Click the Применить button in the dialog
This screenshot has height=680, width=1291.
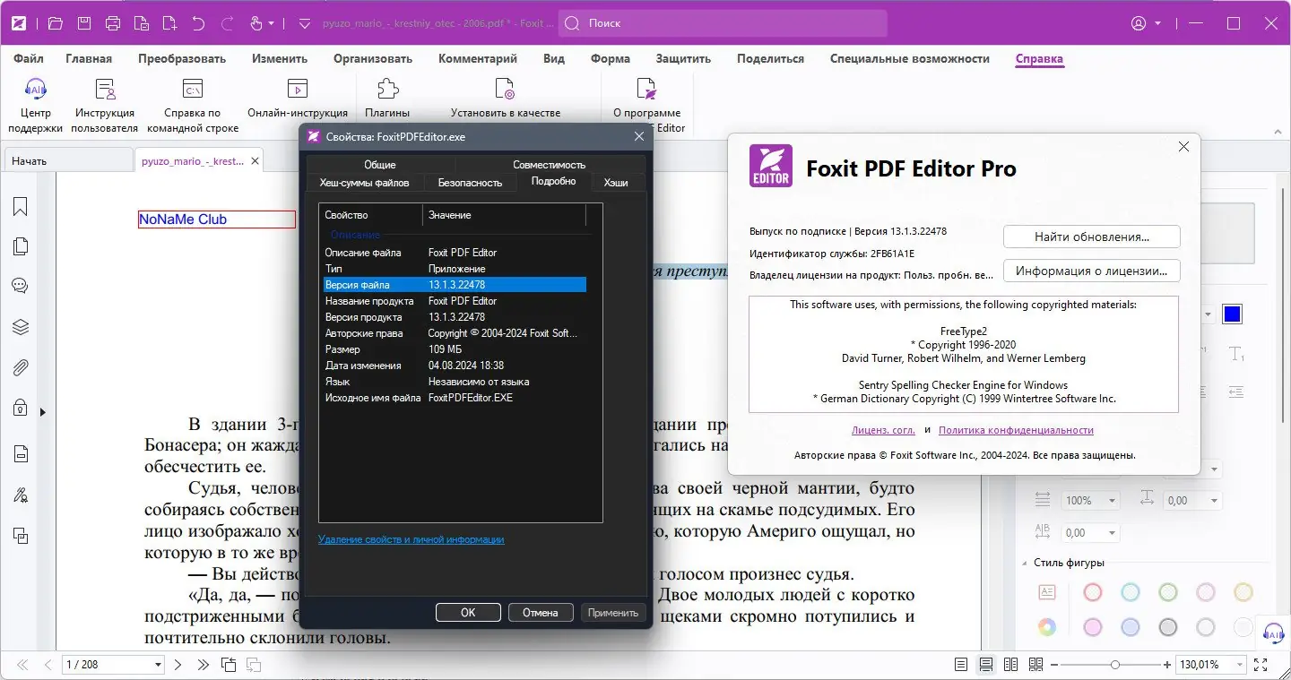tap(613, 612)
